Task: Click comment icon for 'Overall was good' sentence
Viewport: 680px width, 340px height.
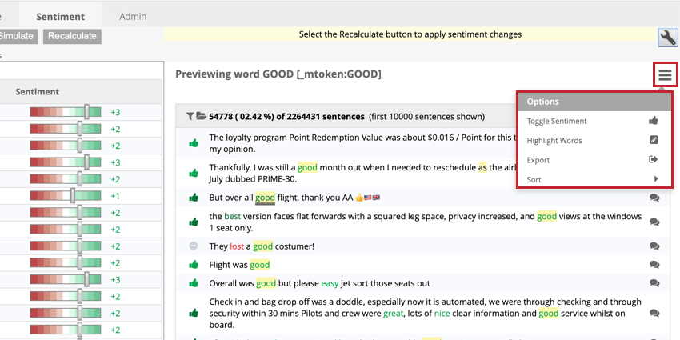Action: pyautogui.click(x=654, y=283)
